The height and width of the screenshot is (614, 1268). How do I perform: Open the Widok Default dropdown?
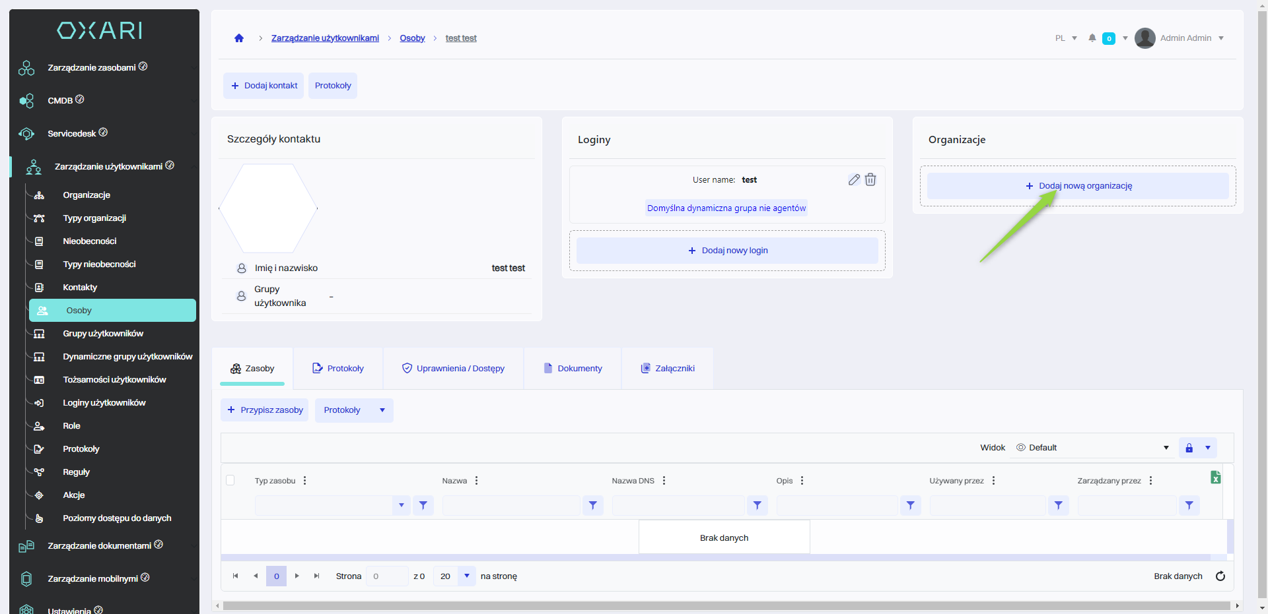click(x=1093, y=448)
